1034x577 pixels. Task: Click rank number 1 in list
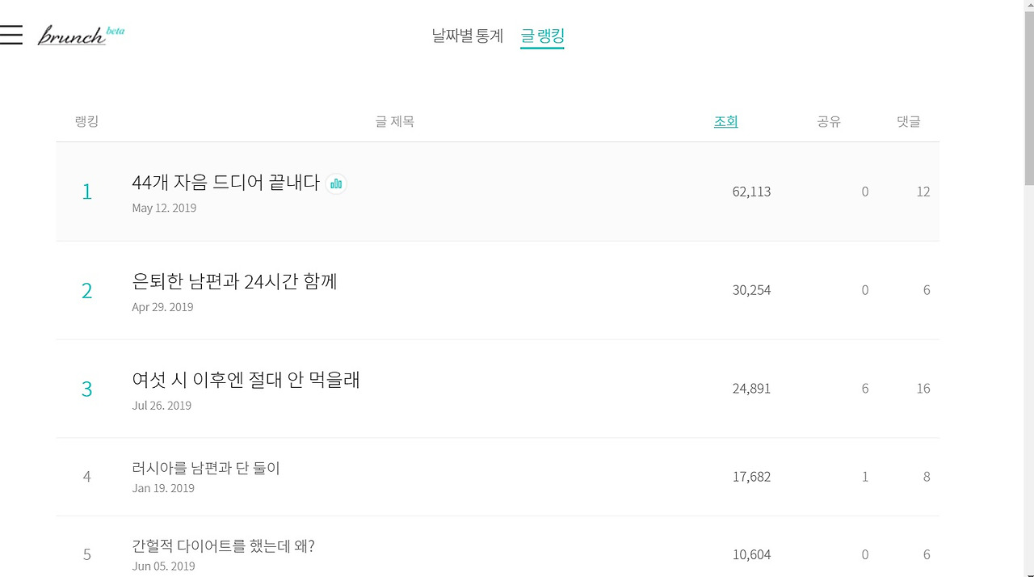[x=87, y=192]
